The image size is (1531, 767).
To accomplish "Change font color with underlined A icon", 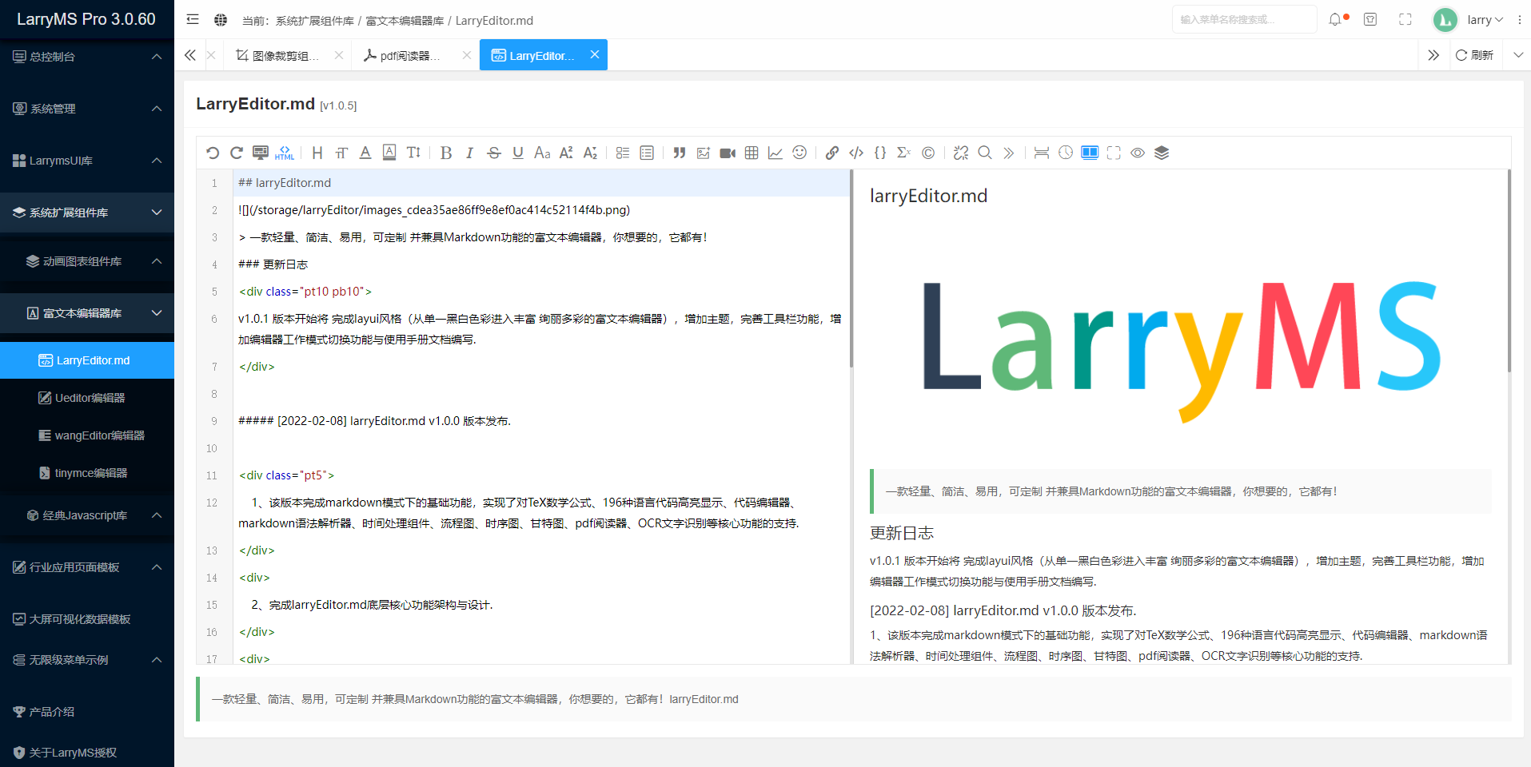I will click(365, 153).
